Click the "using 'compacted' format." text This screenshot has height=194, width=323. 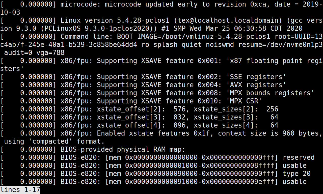point(54,142)
